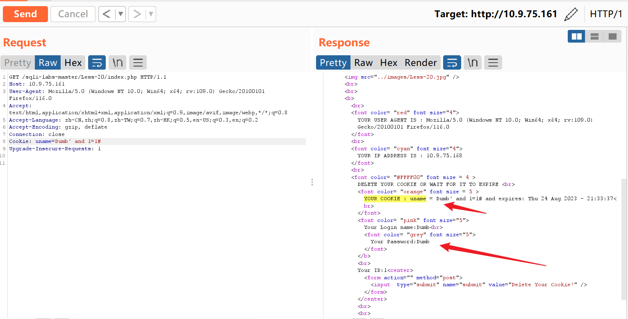This screenshot has height=319, width=628.
Task: Click the 'YOUR IP ADDRESS IS' line
Action: [410, 156]
